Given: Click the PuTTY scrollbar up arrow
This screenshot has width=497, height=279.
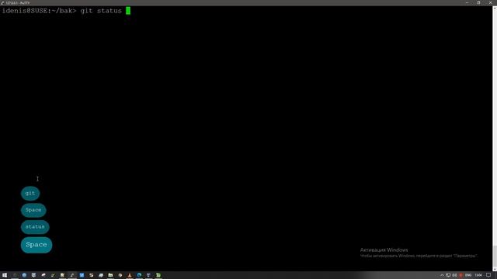Looking at the screenshot, I should click(x=495, y=8).
